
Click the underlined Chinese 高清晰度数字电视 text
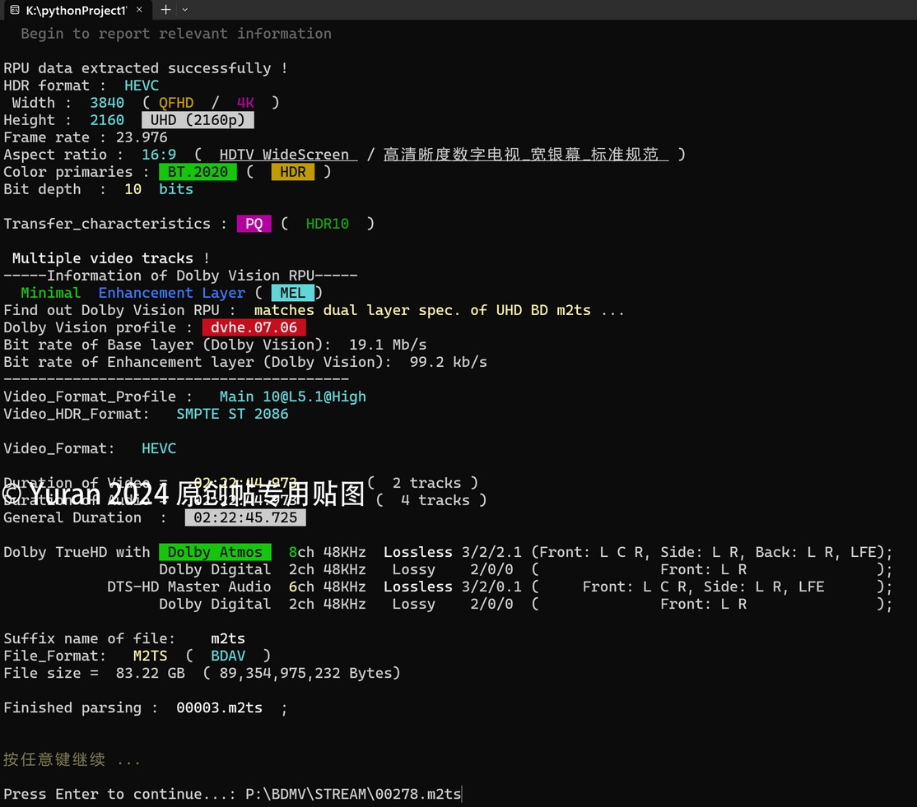click(x=526, y=155)
